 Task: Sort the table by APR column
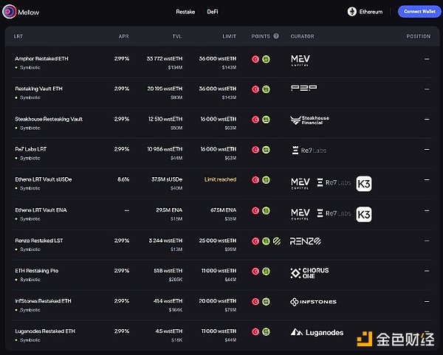pos(123,35)
